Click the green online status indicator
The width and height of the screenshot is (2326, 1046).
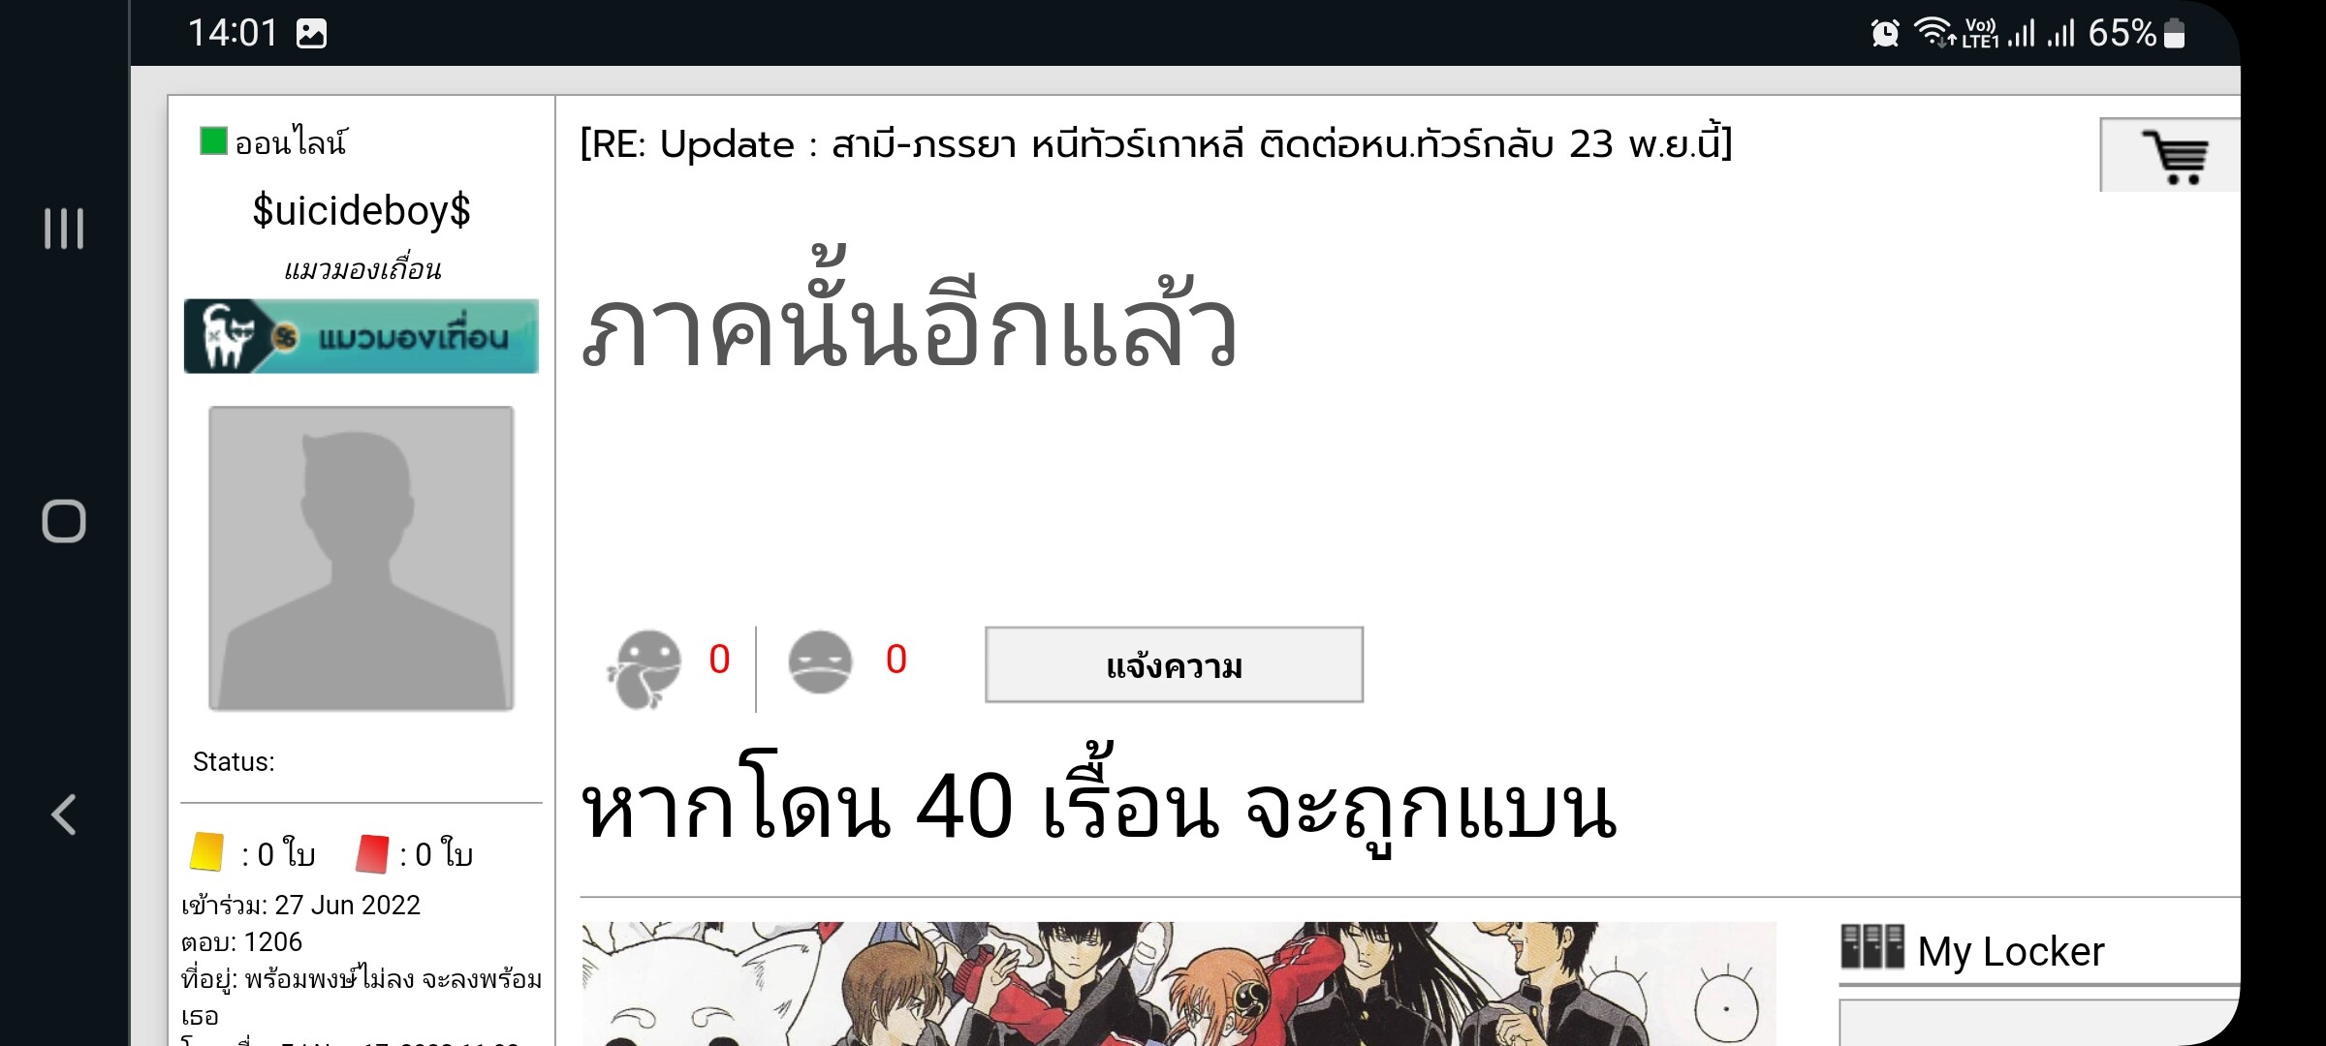click(213, 141)
